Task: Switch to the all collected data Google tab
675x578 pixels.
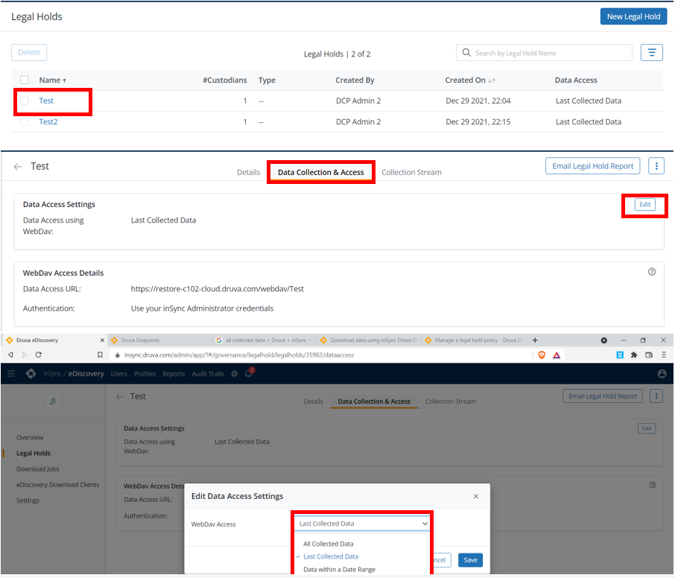Action: tap(266, 340)
